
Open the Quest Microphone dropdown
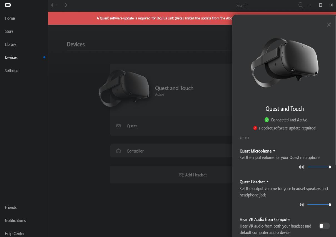click(x=257, y=151)
